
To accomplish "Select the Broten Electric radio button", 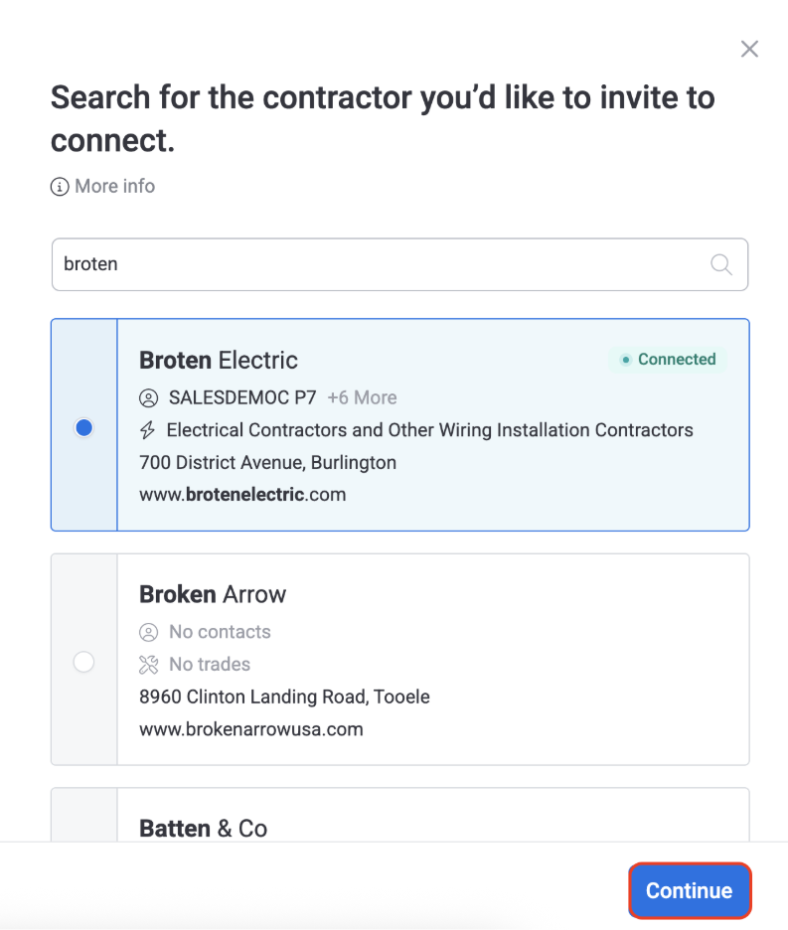I will click(x=84, y=427).
